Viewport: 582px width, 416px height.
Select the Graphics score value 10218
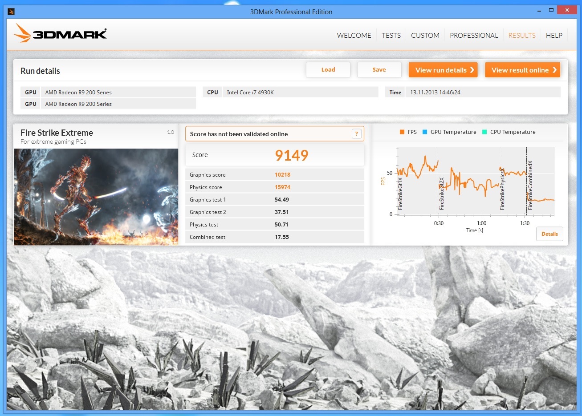point(282,175)
